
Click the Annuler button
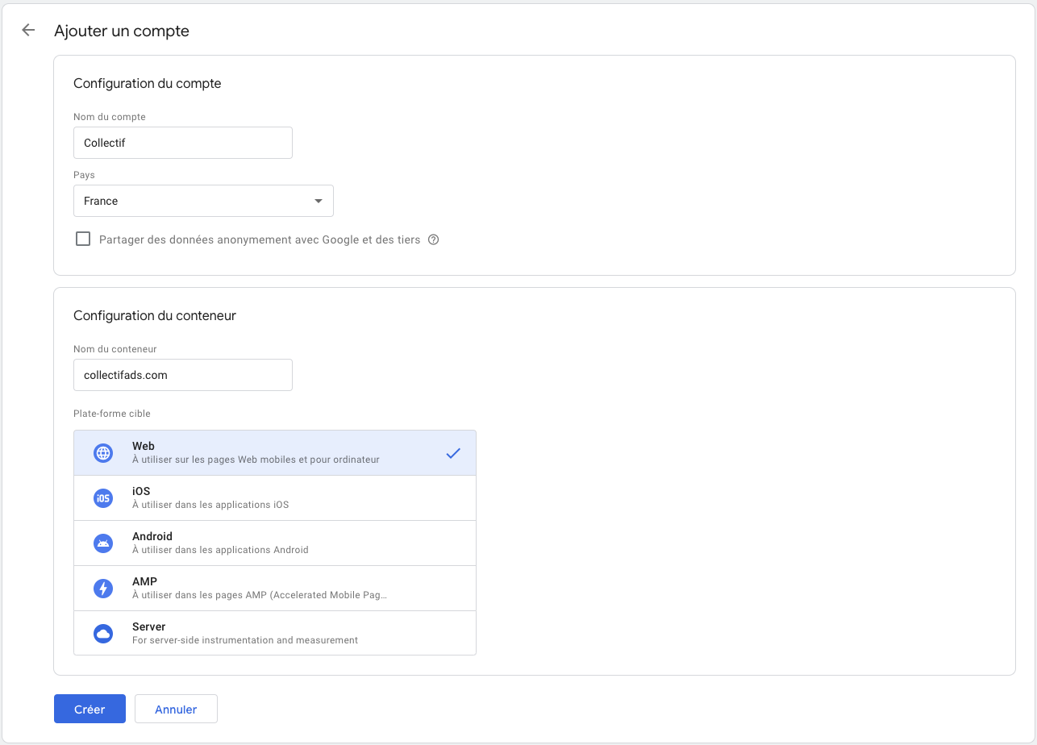pos(176,710)
